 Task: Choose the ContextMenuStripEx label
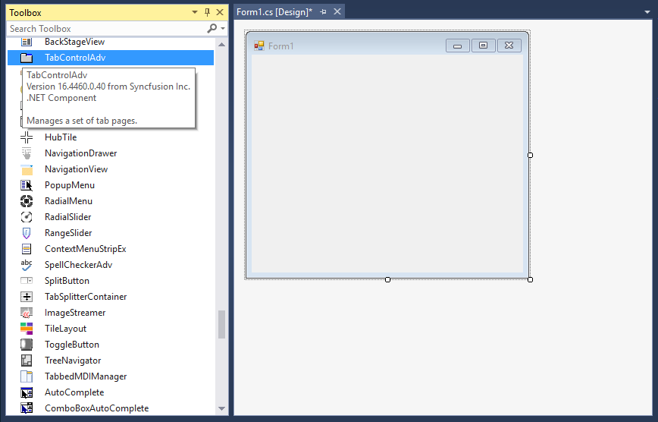pyautogui.click(x=86, y=249)
